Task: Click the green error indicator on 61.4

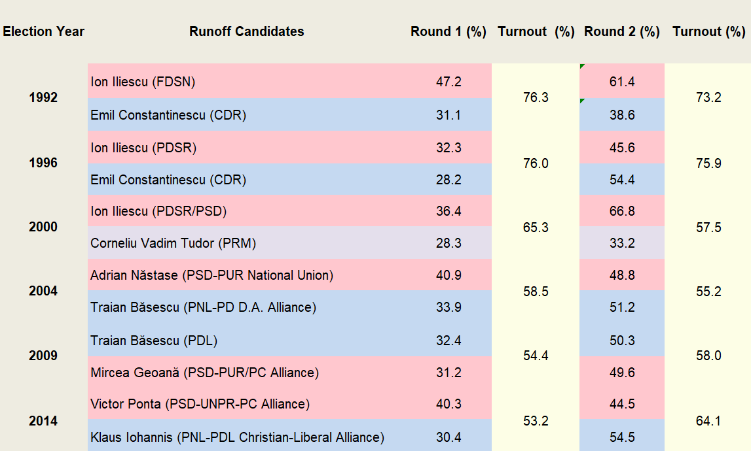Action: click(x=582, y=66)
